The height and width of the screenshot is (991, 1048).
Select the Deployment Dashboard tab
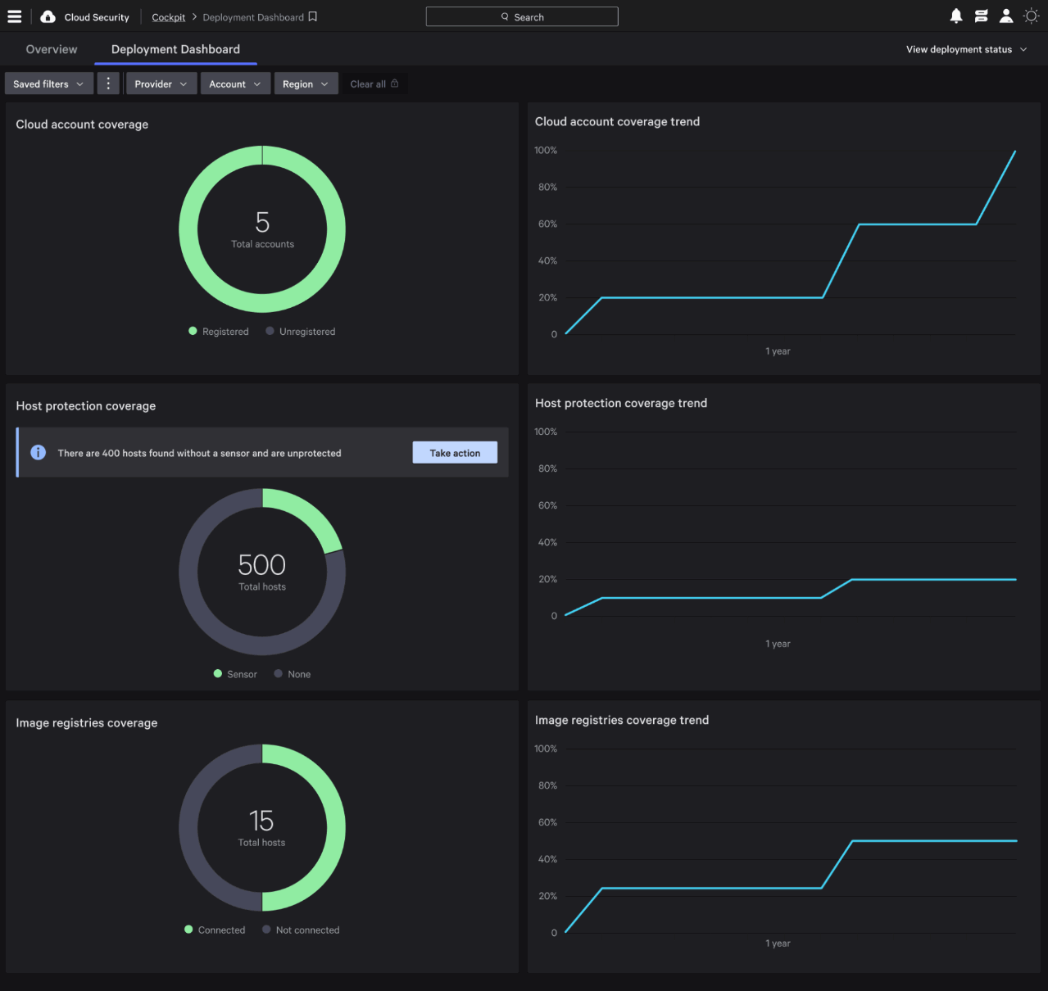(x=175, y=49)
